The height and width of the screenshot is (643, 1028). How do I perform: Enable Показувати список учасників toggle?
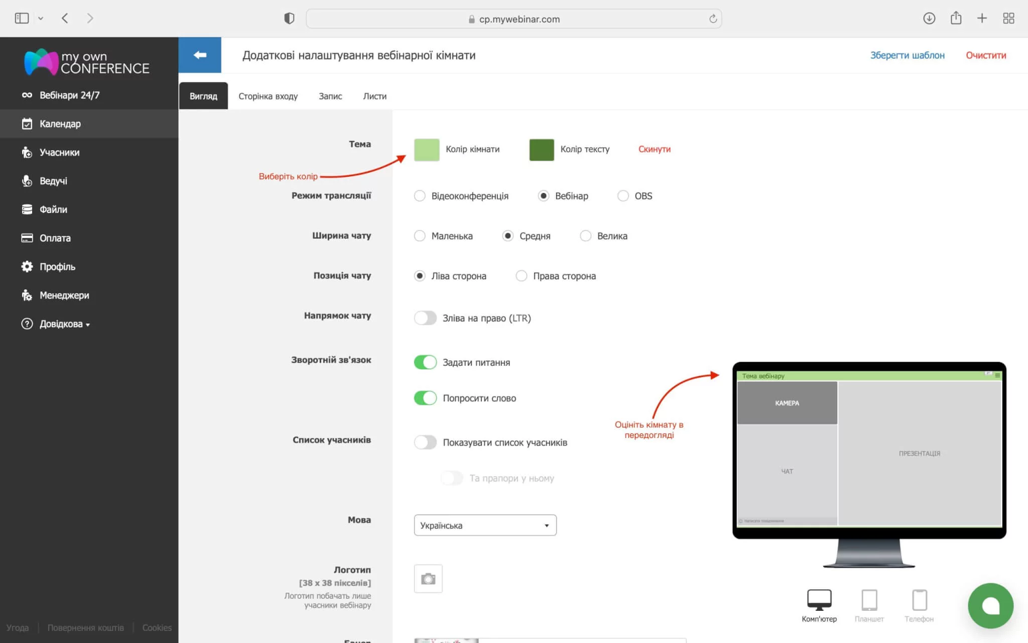point(425,442)
